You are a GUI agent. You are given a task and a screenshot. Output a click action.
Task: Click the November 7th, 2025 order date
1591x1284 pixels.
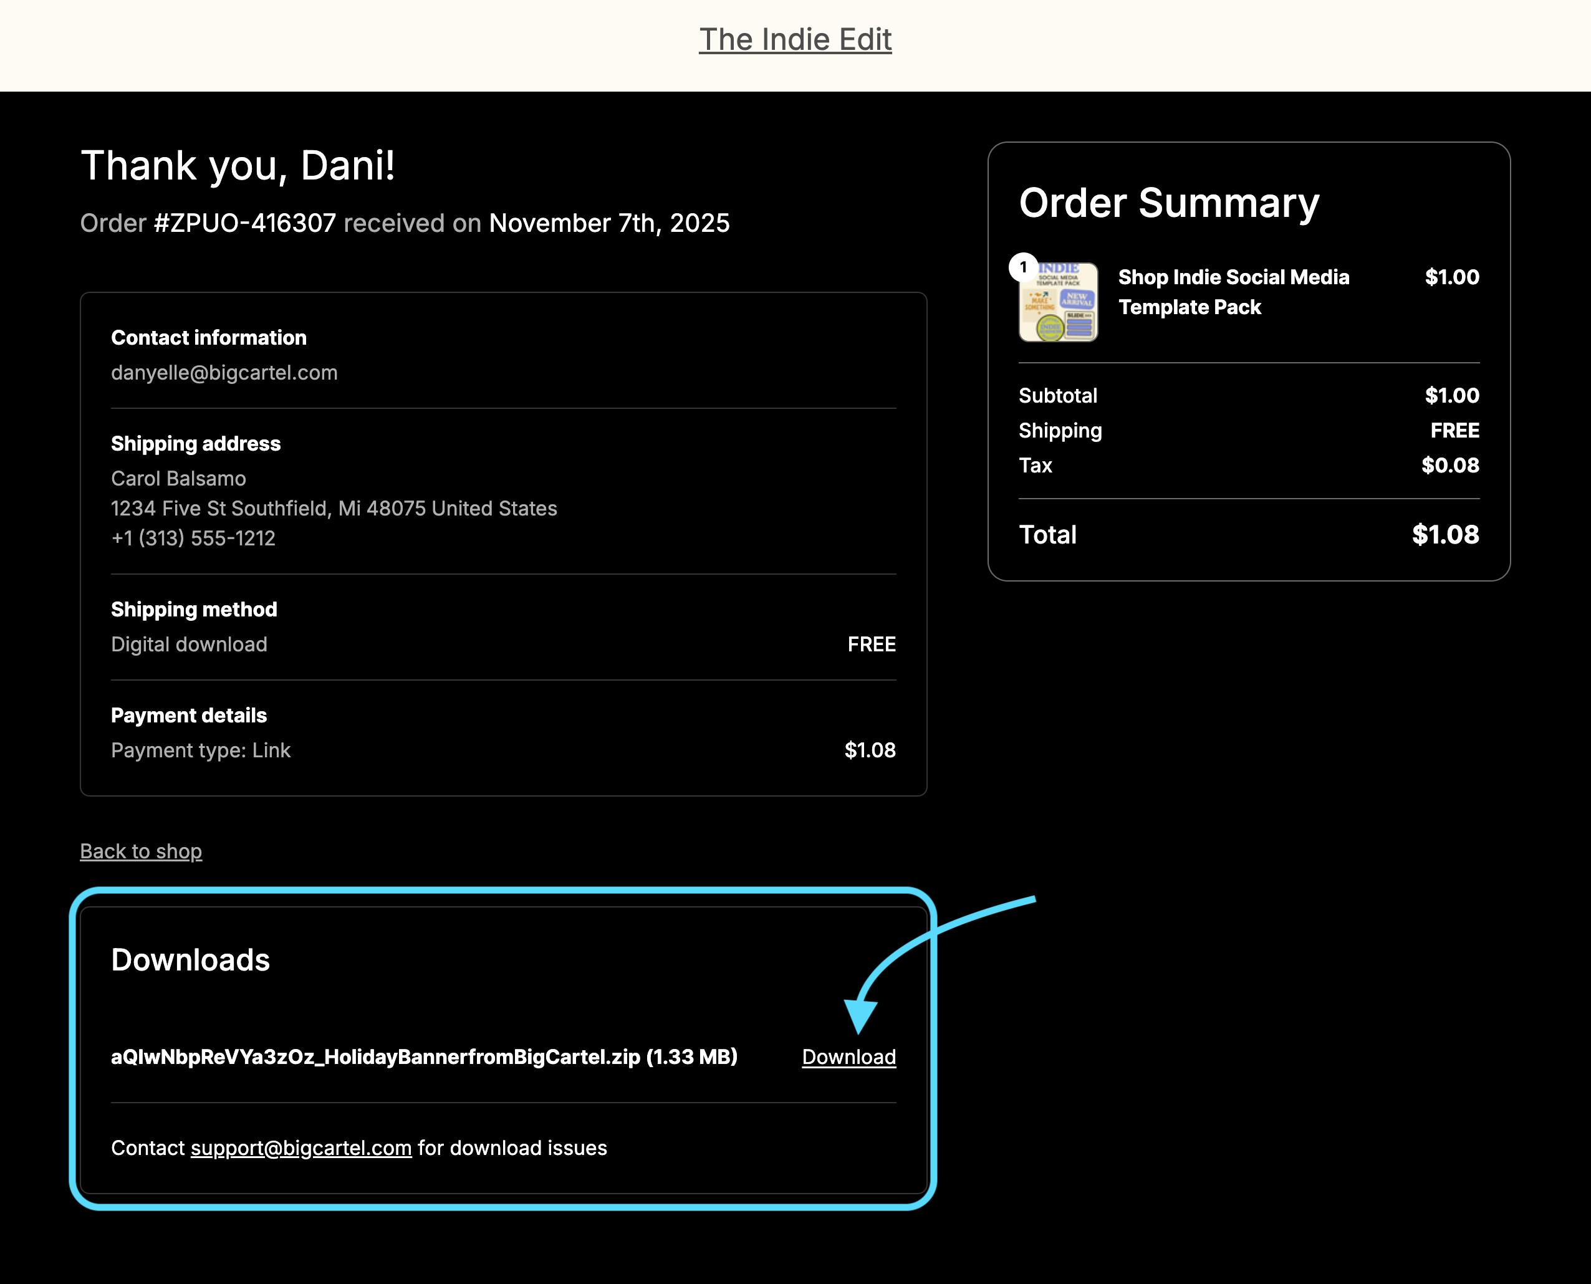608,223
